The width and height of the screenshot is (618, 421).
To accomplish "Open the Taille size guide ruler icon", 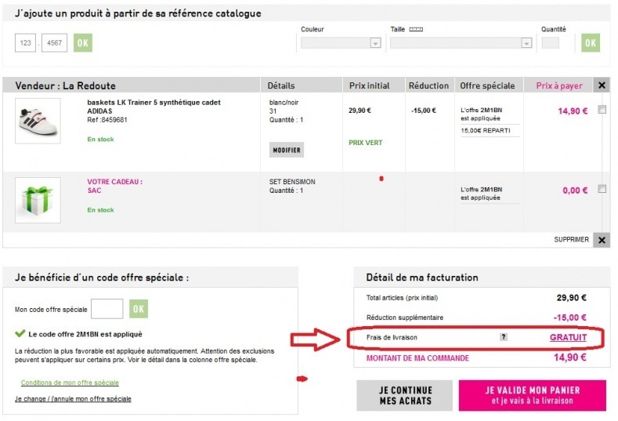I will click(x=416, y=29).
